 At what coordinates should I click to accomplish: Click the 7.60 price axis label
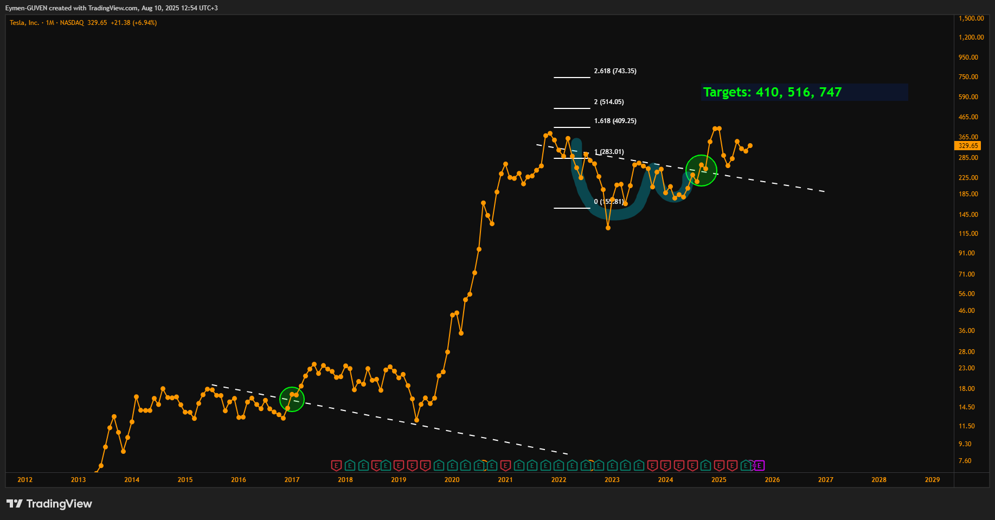coord(965,461)
